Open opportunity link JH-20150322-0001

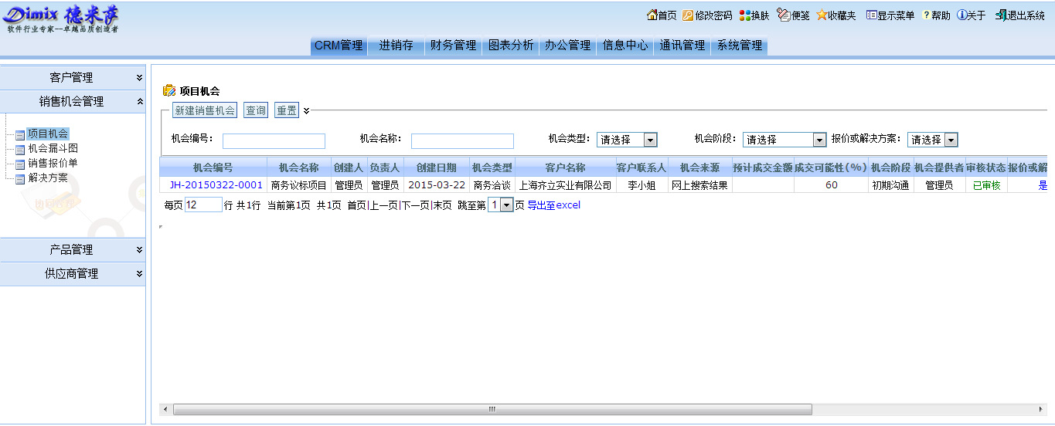(216, 185)
